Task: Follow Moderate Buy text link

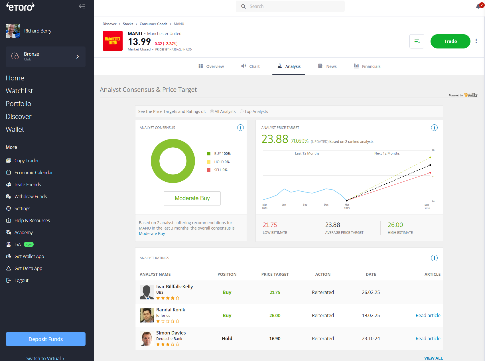Action: coord(152,234)
